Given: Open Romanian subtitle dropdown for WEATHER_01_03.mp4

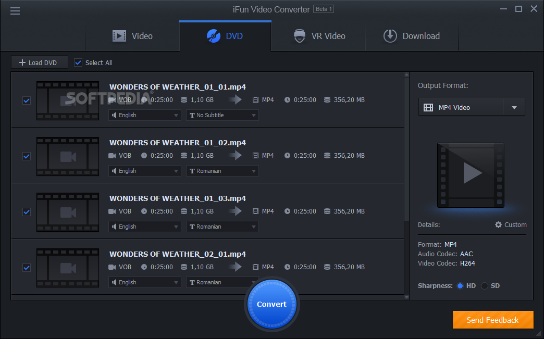Looking at the screenshot, I should point(222,227).
